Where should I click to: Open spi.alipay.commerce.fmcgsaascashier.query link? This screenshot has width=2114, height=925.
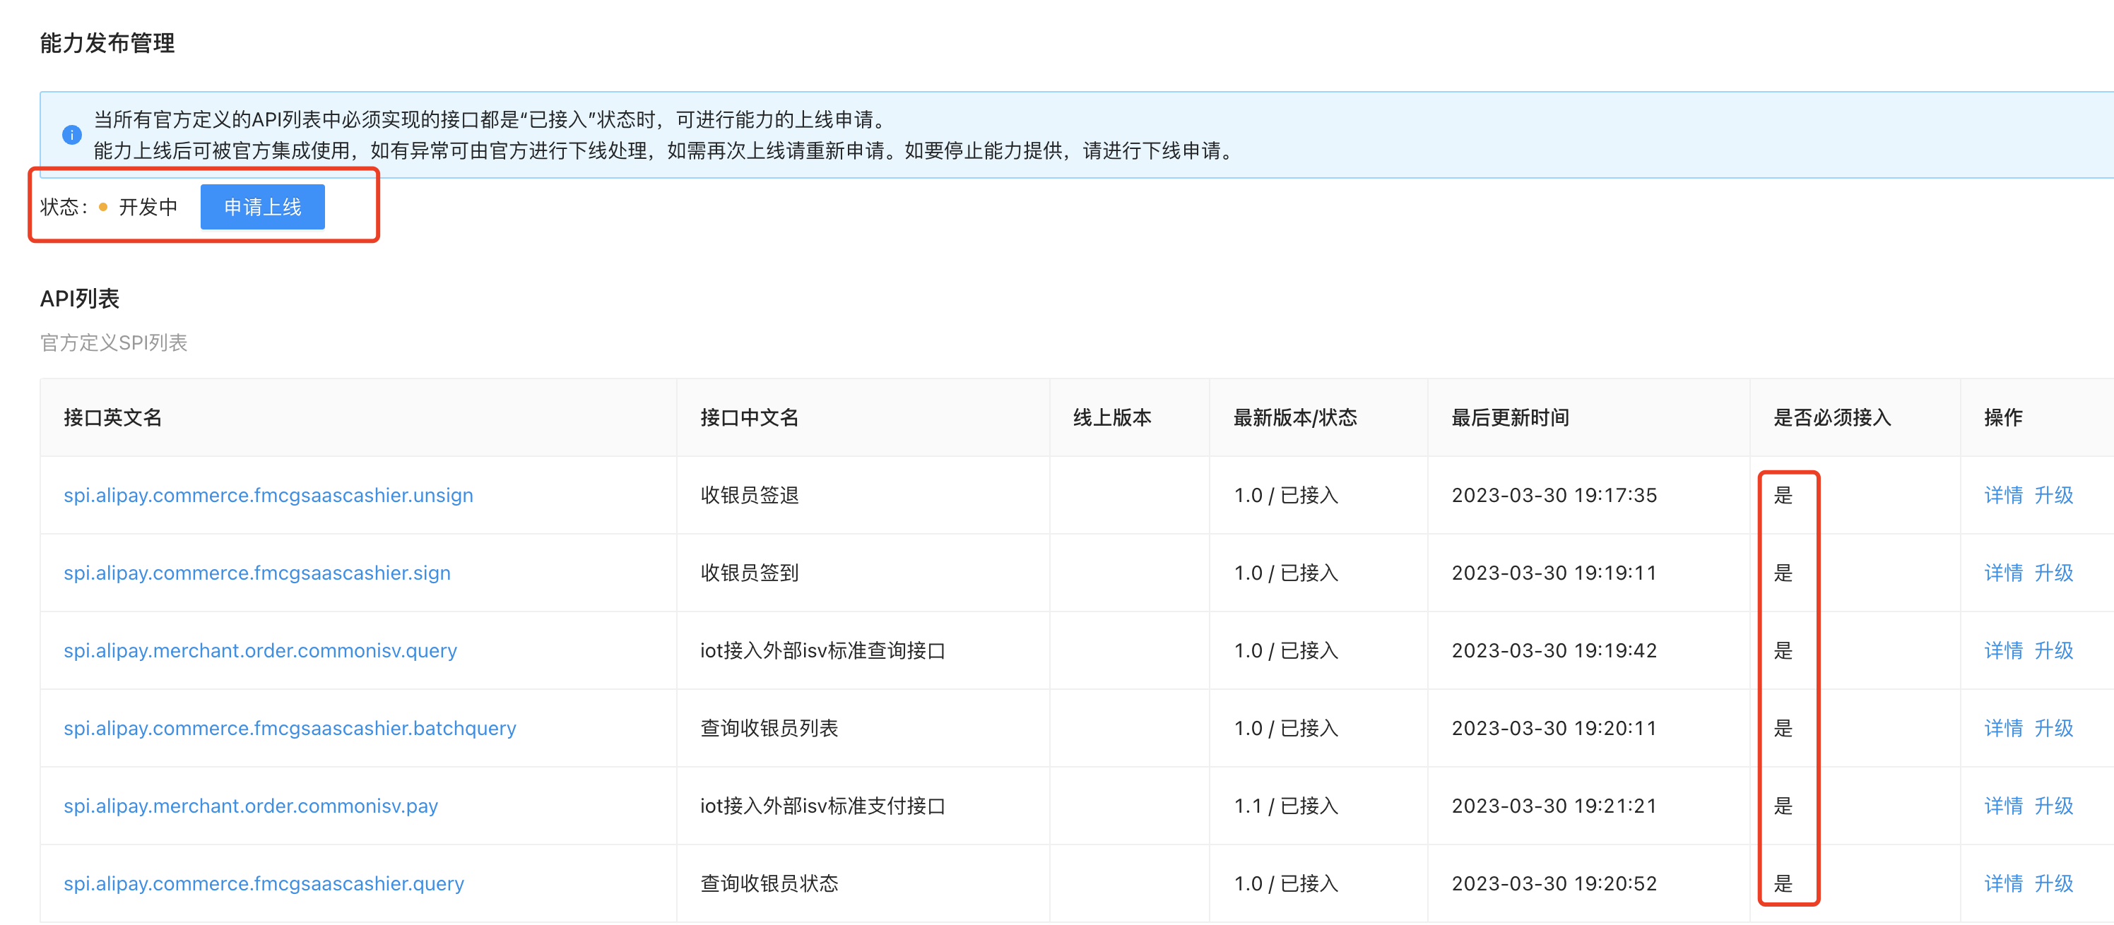tap(264, 883)
